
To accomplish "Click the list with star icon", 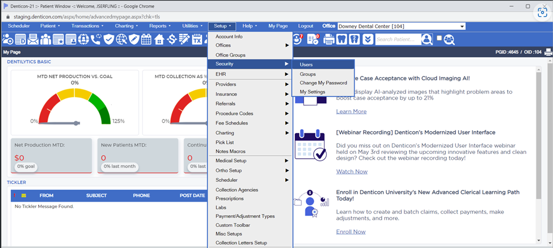I will [58, 39].
